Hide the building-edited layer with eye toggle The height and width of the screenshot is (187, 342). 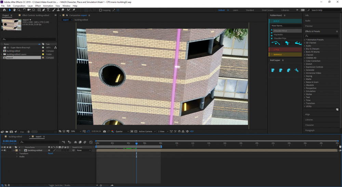(2, 150)
